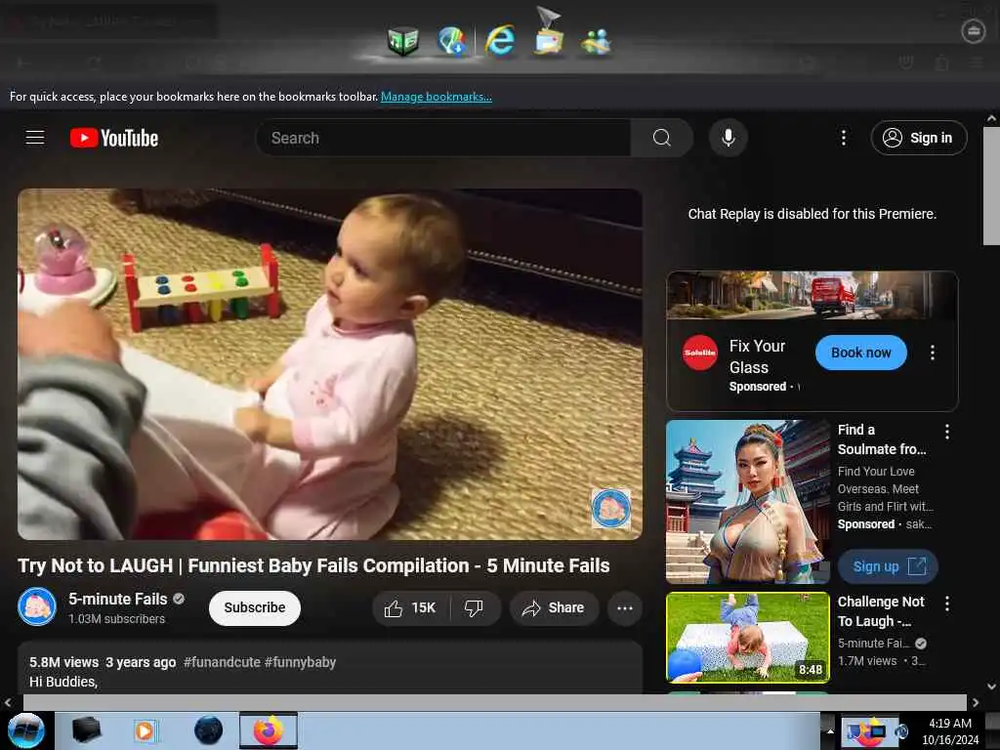
Task: Select the Messenger people switcher icon
Action: point(596,42)
